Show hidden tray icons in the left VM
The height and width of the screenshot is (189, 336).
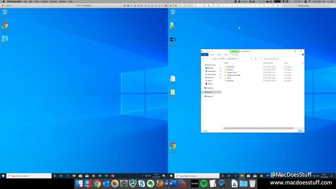pos(143,176)
